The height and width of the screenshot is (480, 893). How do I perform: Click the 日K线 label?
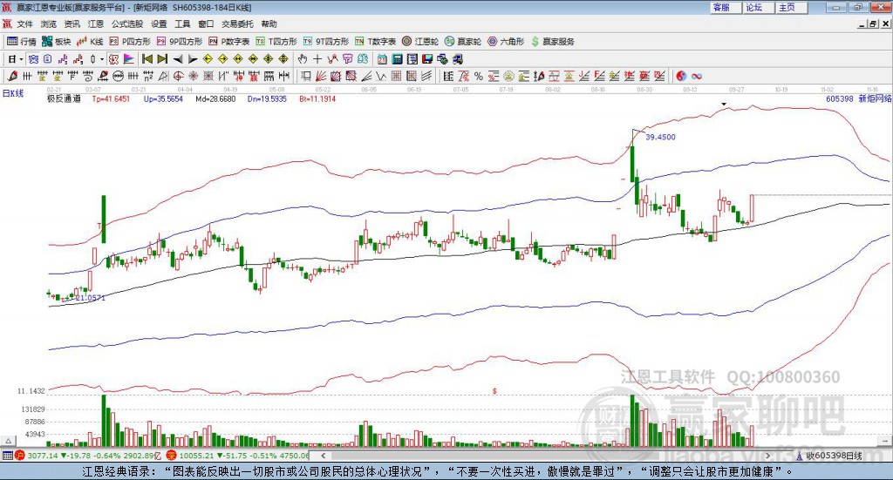click(x=13, y=93)
